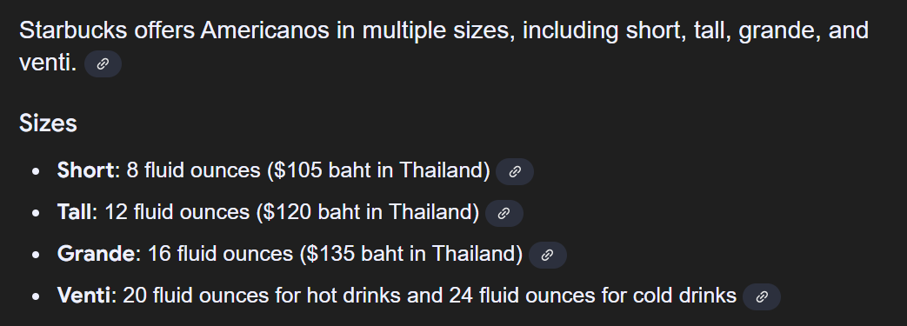This screenshot has height=326, width=907.
Task: Click the word "Americanos" in the intro
Action: click(265, 30)
